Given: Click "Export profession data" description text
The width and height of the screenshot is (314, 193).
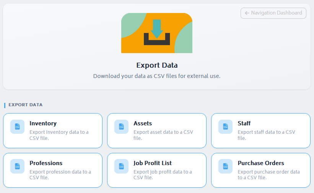Looking at the screenshot, I should (60, 175).
